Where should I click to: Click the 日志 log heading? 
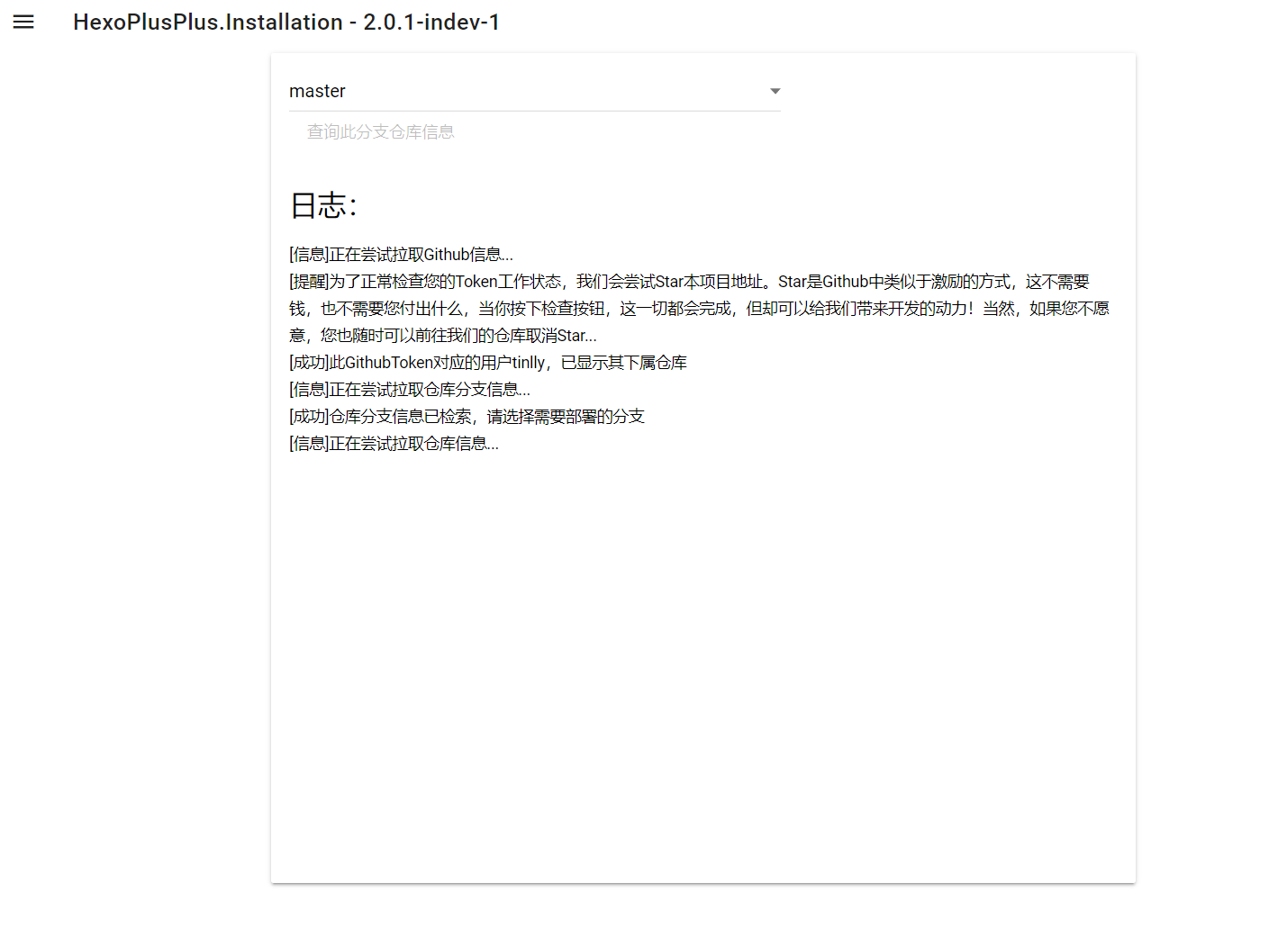(x=322, y=205)
